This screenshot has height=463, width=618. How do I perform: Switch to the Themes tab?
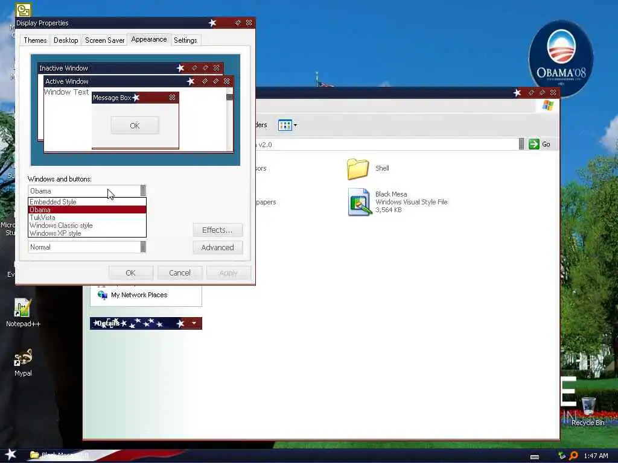[35, 40]
